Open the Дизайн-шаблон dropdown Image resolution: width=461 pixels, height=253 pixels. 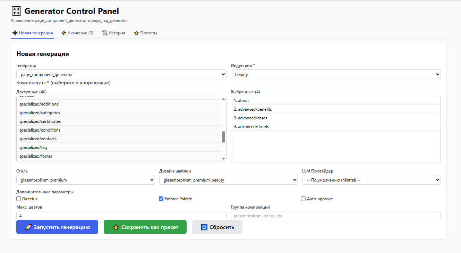tap(229, 180)
